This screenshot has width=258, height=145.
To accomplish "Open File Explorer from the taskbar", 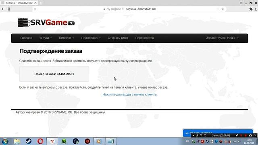I will point(17,141).
